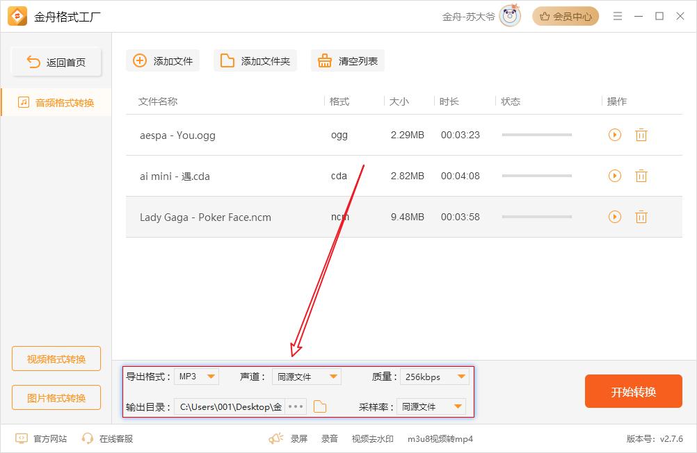Click progress bar of aespa - You.ogg
Image resolution: width=697 pixels, height=453 pixels.
536,135
